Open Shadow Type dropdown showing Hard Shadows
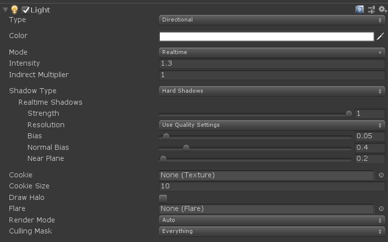 pyautogui.click(x=272, y=91)
